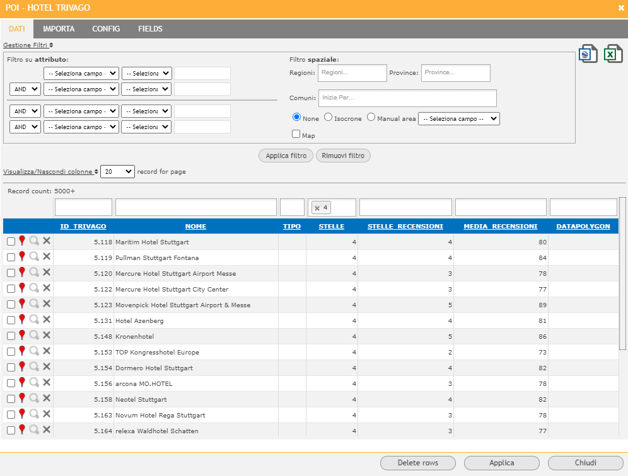The image size is (628, 476).
Task: Click the Chiudi button
Action: (x=586, y=463)
